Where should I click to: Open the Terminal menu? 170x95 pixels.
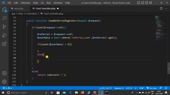58,3
